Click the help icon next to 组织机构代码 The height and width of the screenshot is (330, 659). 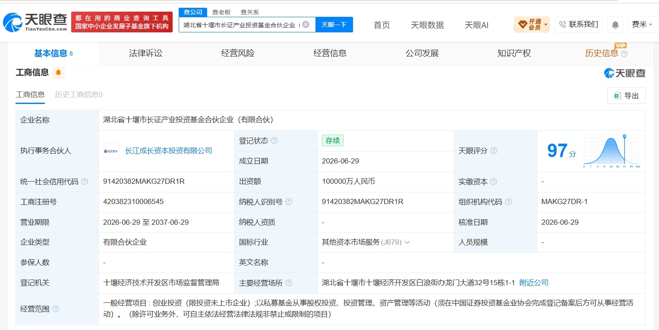click(x=508, y=202)
